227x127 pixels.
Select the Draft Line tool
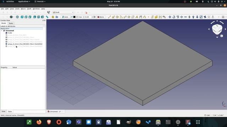[x=109, y=17]
